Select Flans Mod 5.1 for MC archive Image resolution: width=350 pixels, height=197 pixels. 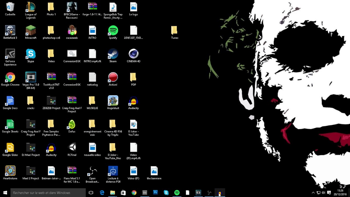[x=72, y=175]
